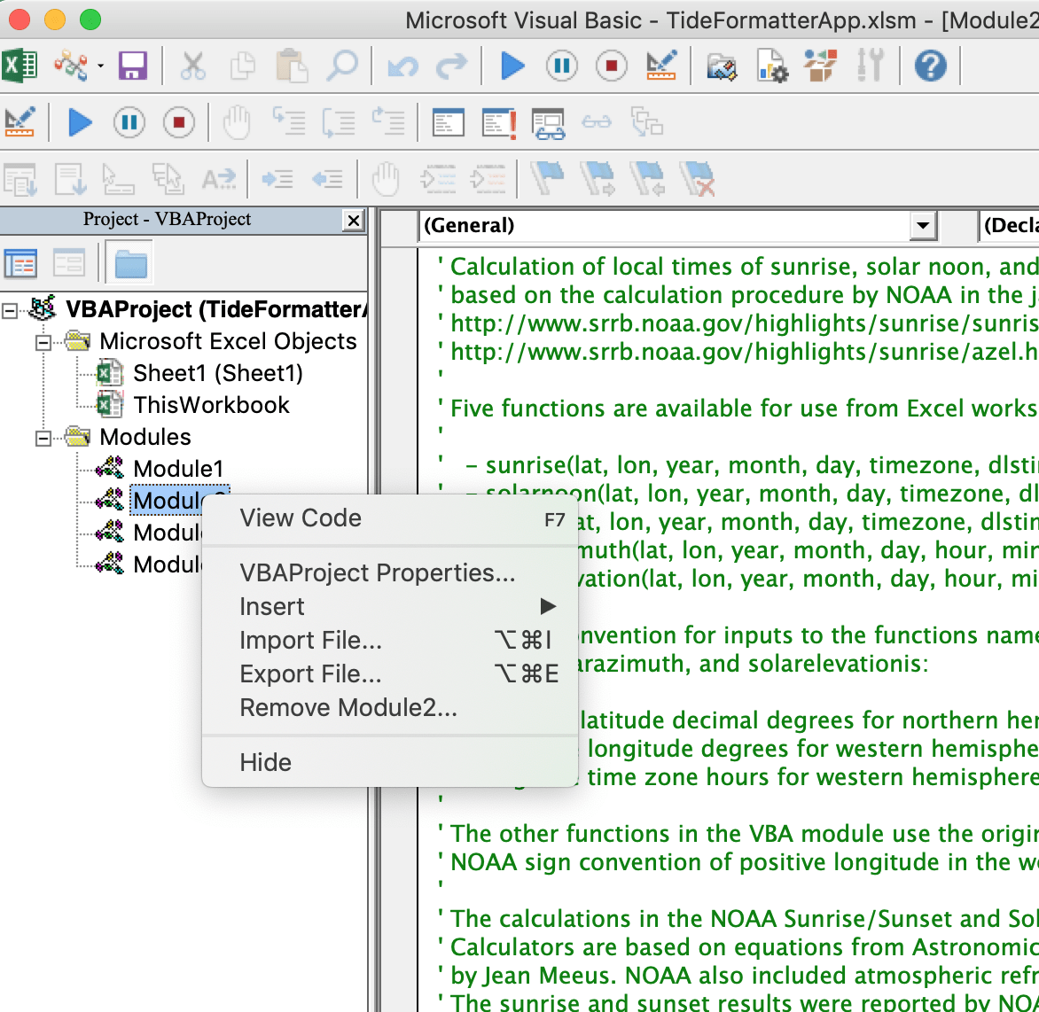Click the View Object icon in Project panel

click(x=69, y=263)
